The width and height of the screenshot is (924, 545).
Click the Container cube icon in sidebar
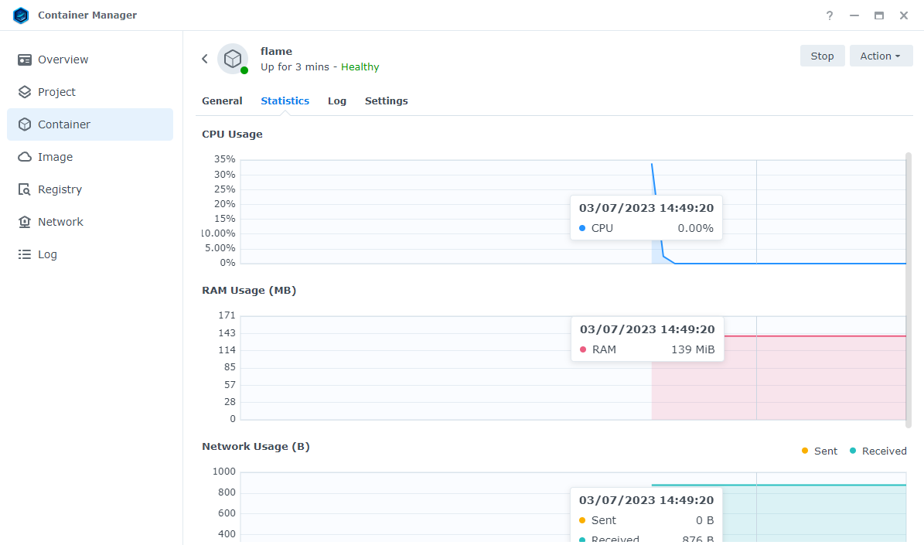(x=24, y=124)
